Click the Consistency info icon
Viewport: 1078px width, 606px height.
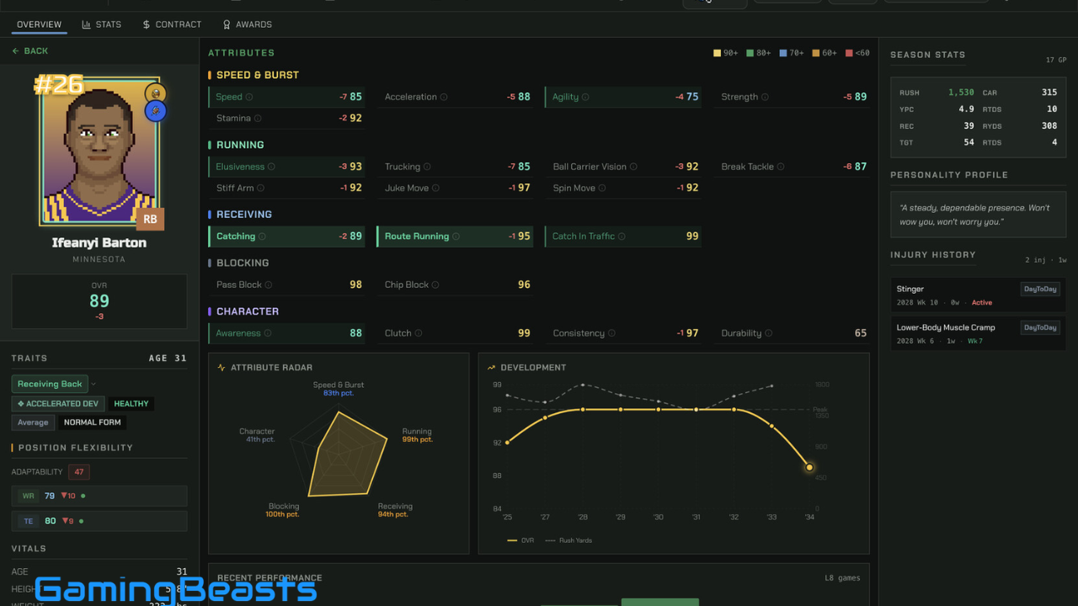pos(611,333)
